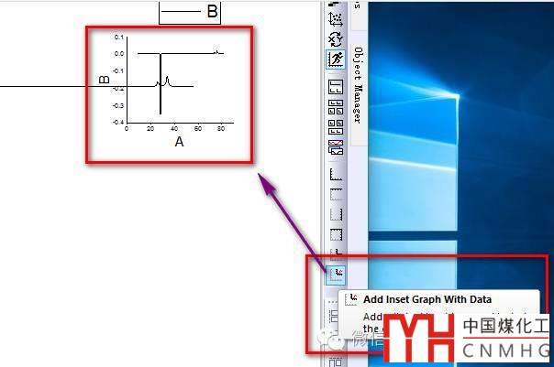Click the -0.4 tick label on inset Y axis

(118, 122)
